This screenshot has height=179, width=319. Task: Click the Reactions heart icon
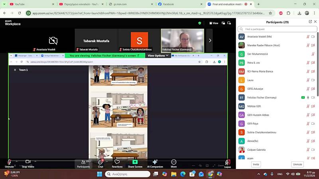pos(117,163)
